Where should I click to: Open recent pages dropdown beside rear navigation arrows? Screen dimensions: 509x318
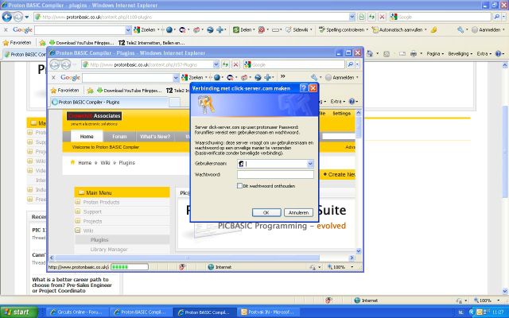[27, 17]
